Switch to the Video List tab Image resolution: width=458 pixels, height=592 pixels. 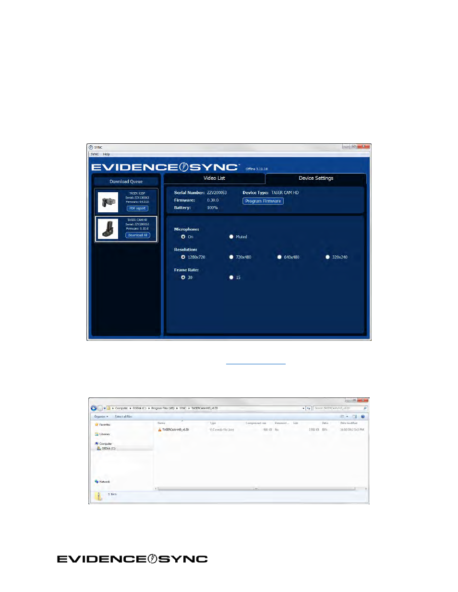coord(214,178)
